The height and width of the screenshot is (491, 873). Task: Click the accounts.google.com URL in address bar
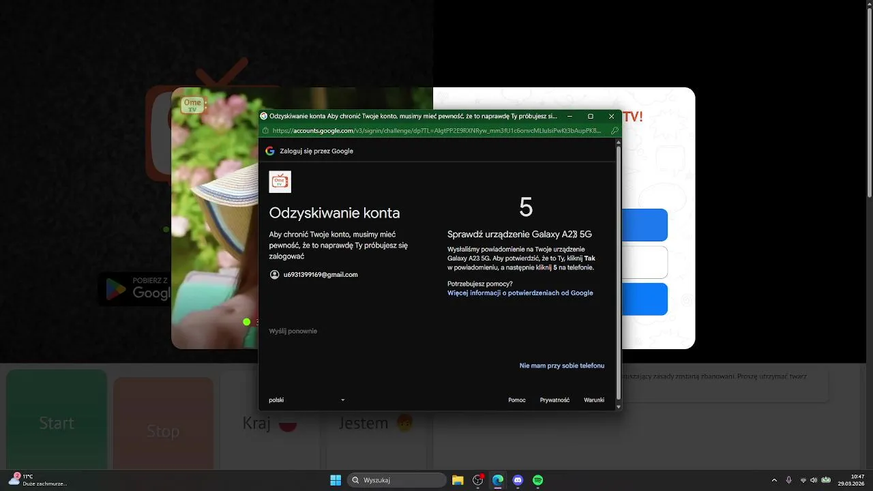coord(436,130)
